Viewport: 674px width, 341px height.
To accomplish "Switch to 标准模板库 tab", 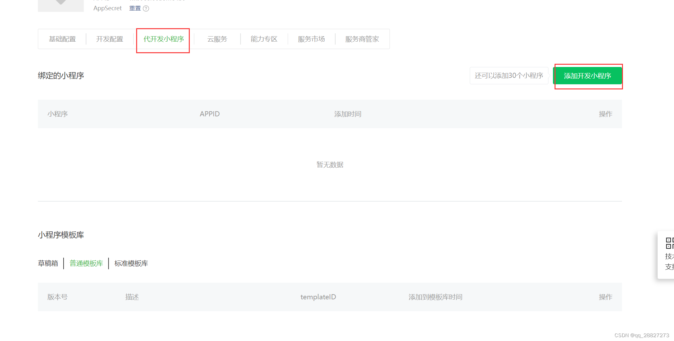I will (131, 263).
